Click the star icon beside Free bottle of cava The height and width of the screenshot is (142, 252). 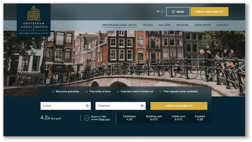click(x=87, y=91)
